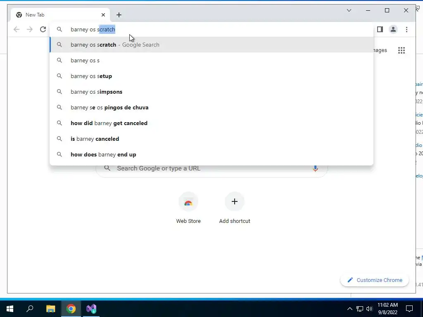Open Visual Studio Installer from the taskbar

pos(91,309)
